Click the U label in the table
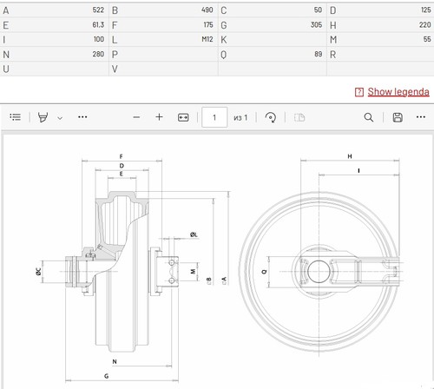The height and width of the screenshot is (389, 434). click(6, 69)
